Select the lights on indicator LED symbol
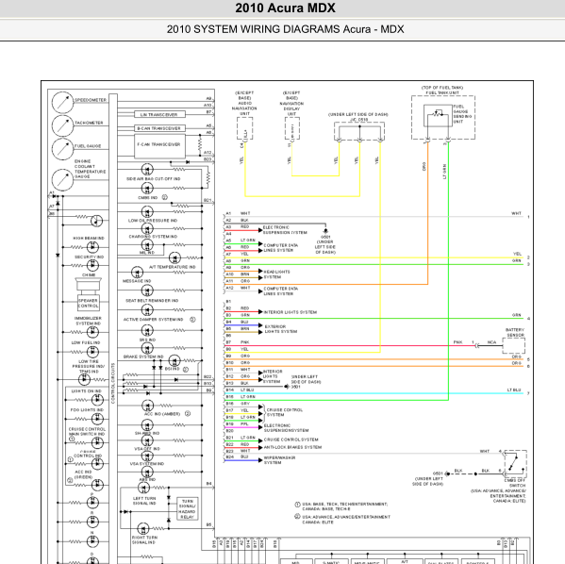The width and height of the screenshot is (565, 564). pos(97,399)
